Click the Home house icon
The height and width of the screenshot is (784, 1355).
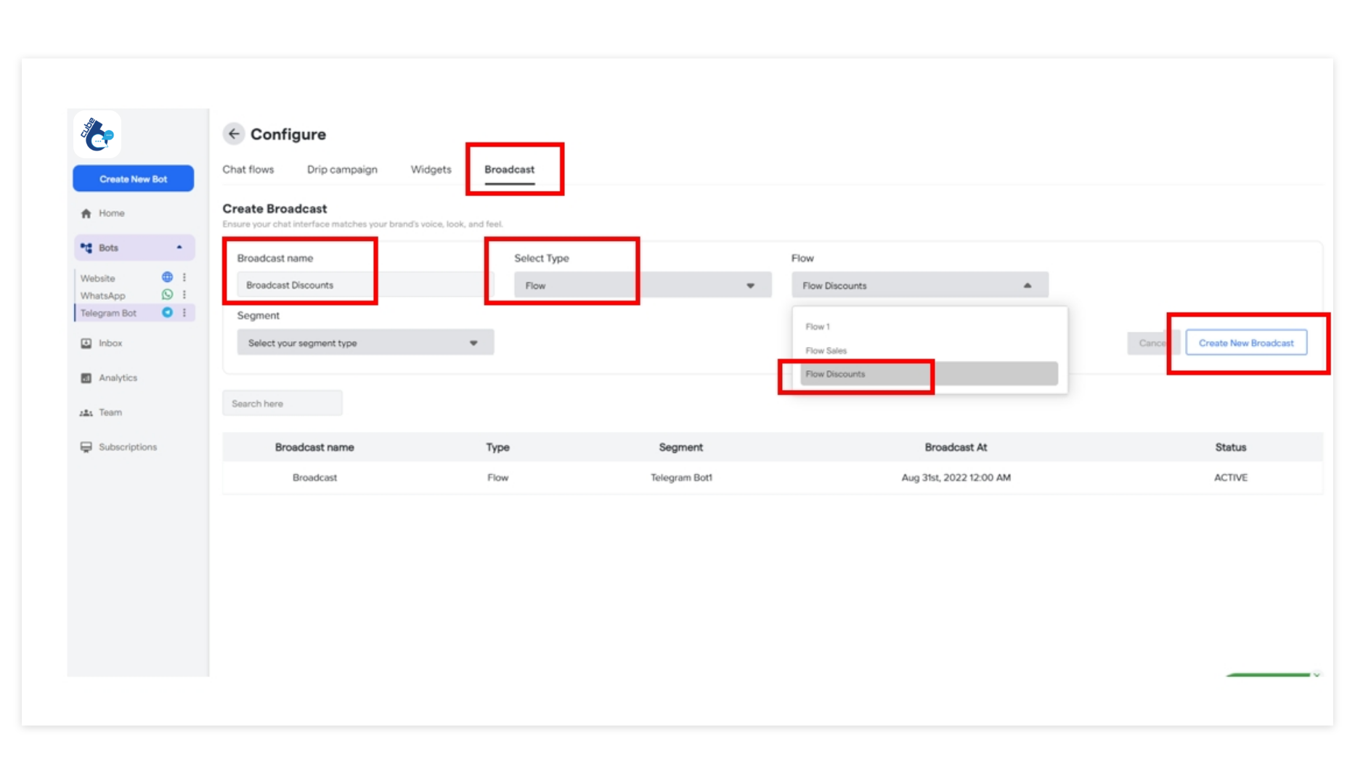[86, 213]
